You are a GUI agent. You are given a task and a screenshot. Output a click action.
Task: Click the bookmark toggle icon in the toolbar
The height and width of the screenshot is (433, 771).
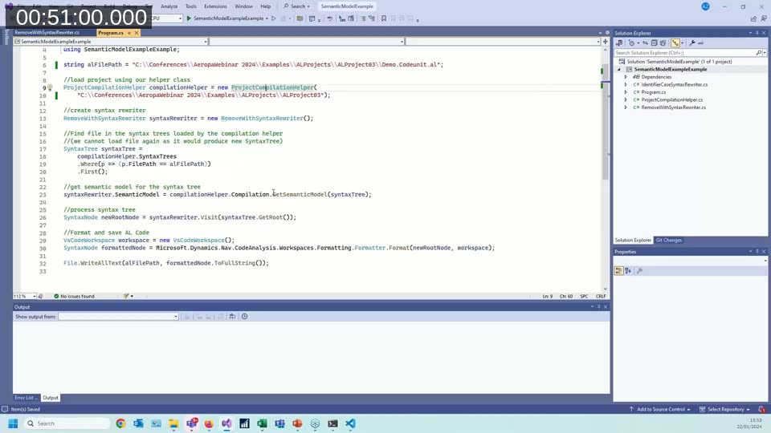(384, 18)
